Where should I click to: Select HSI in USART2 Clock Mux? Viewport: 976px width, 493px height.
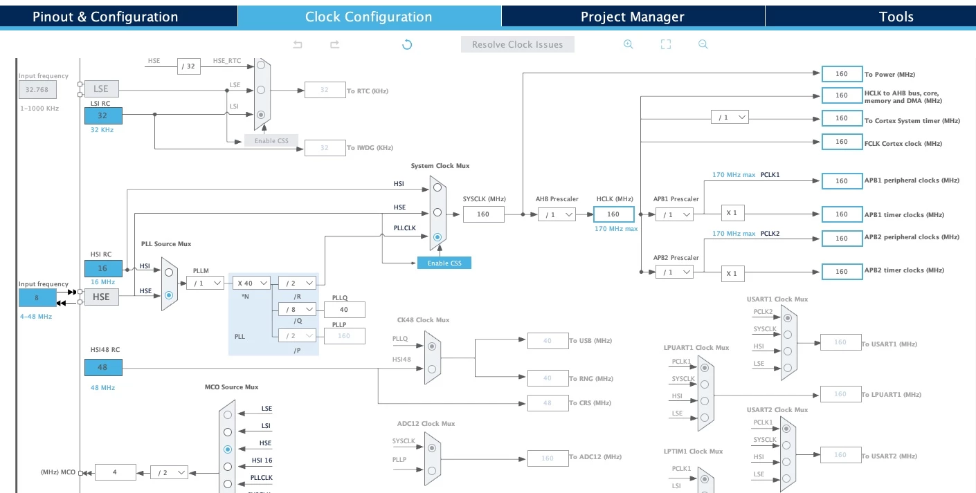click(x=786, y=462)
